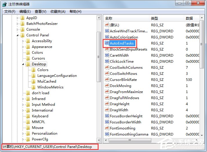Open the 帮助(H) menu
This screenshot has width=207, height=152.
click(75, 12)
